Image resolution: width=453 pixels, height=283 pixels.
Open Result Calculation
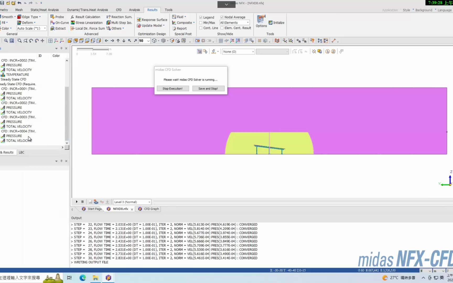(85, 17)
